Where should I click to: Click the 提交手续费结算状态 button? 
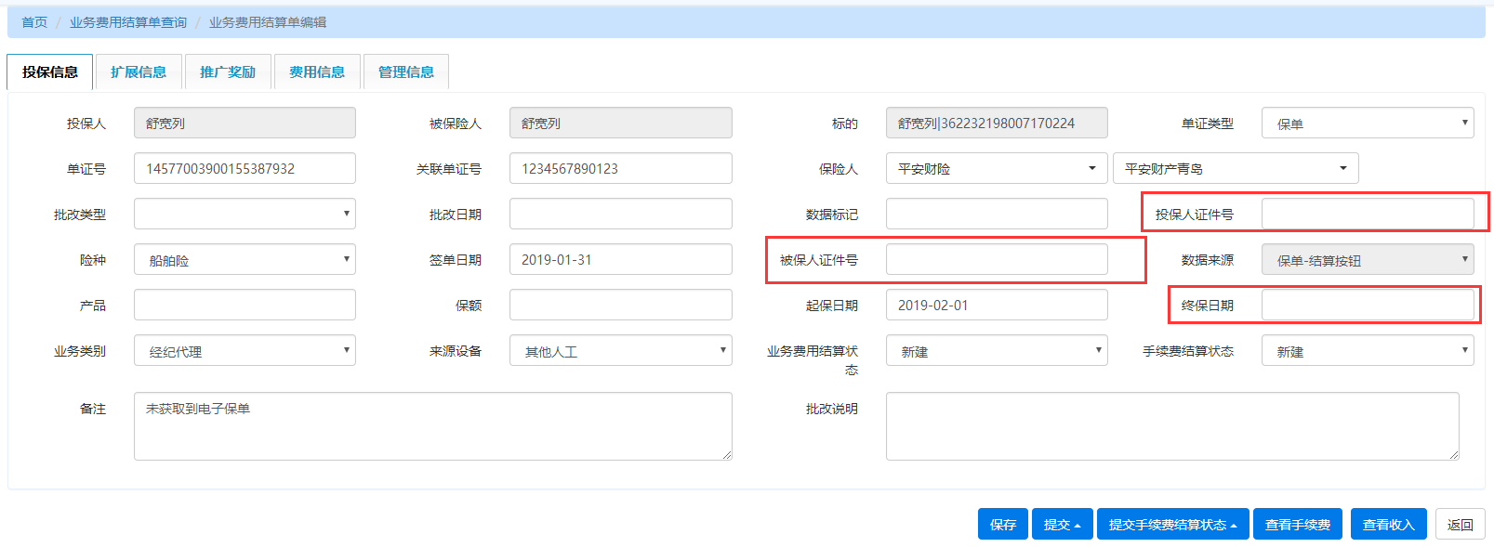pos(1172,525)
